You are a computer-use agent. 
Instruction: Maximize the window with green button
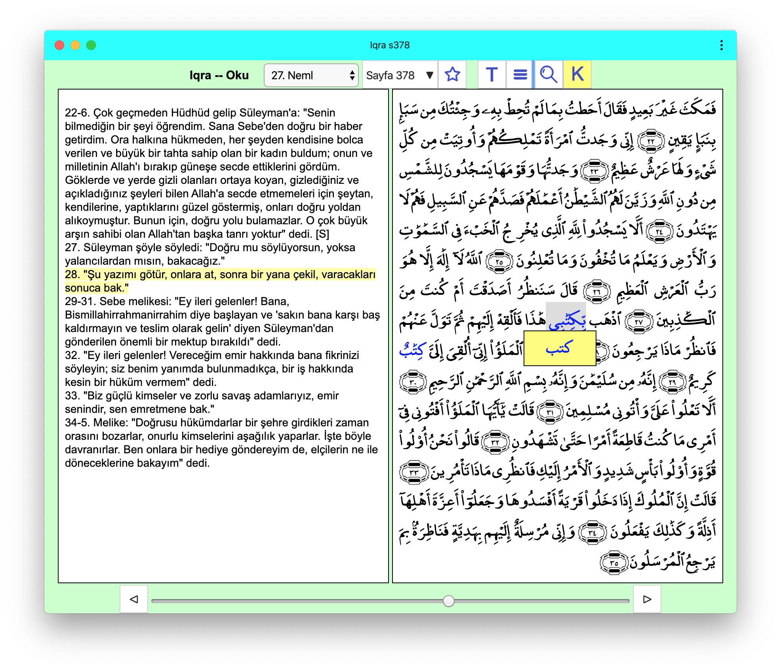pos(91,45)
